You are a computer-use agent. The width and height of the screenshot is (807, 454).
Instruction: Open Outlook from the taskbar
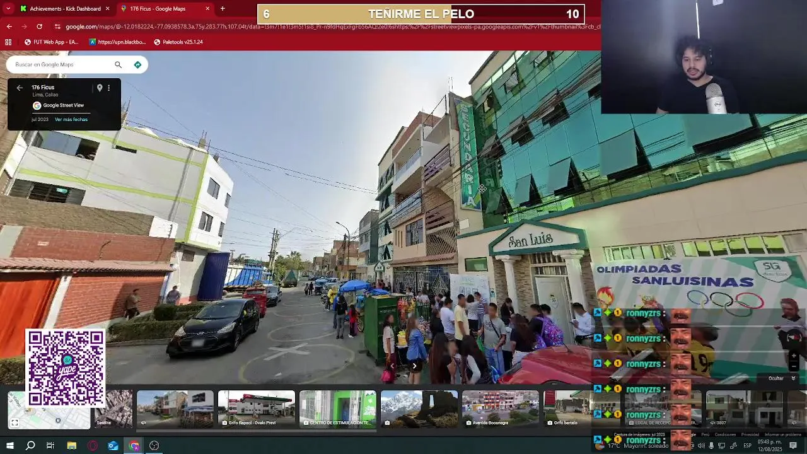point(113,446)
